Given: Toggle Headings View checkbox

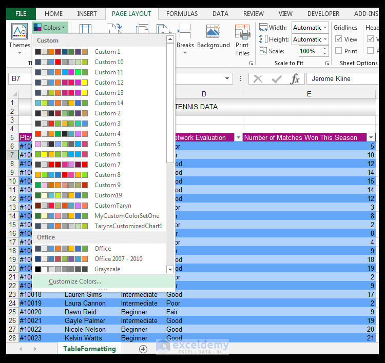Looking at the screenshot, I should point(370,39).
